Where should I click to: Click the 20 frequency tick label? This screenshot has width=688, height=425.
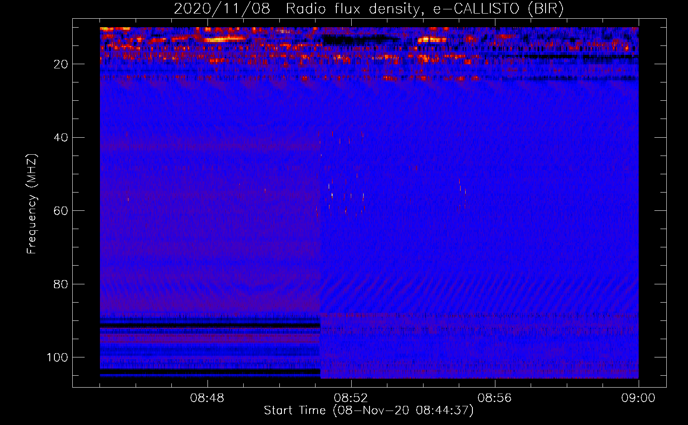(x=61, y=64)
